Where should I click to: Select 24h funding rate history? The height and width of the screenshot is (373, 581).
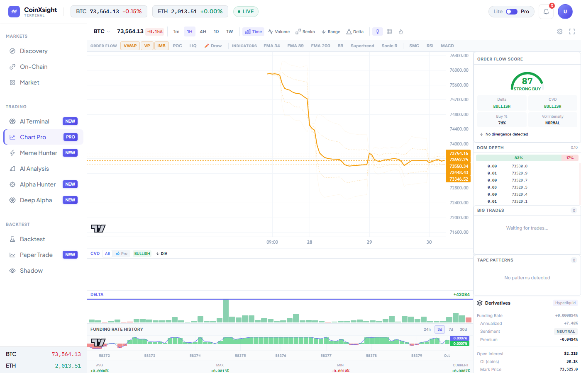click(427, 329)
